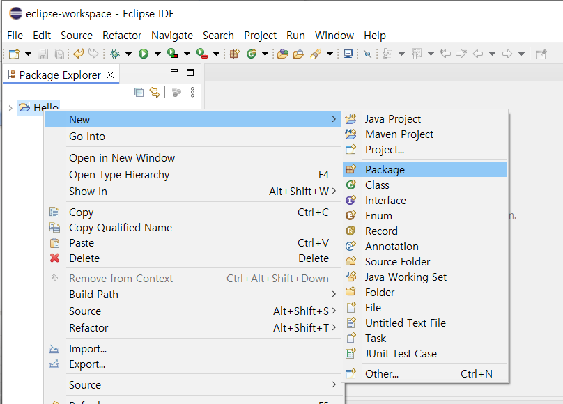Click the Forward navigation arrow icon
The height and width of the screenshot is (404, 563).
pos(507,54)
